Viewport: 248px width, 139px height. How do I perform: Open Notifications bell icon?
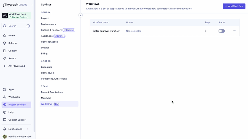tap(5, 129)
